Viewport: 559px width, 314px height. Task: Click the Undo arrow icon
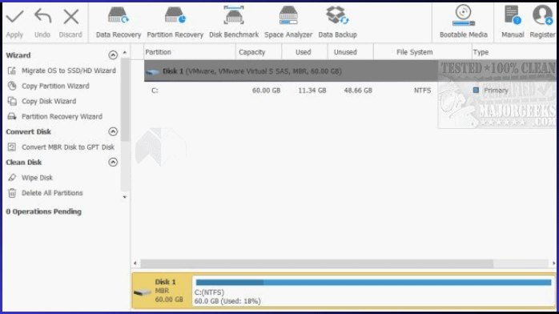click(x=42, y=16)
